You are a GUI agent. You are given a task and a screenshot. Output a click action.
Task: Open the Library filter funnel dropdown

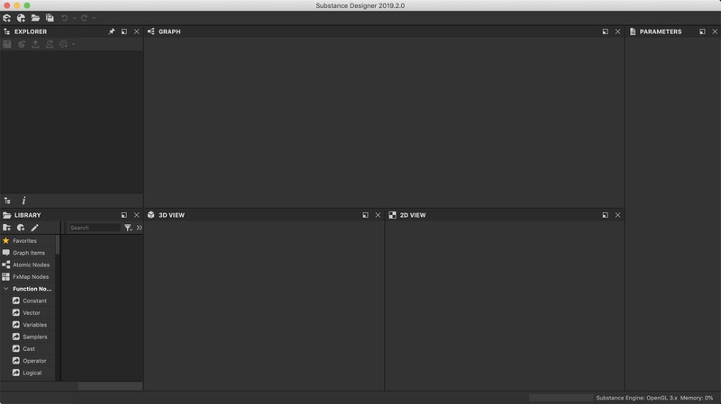click(x=128, y=228)
